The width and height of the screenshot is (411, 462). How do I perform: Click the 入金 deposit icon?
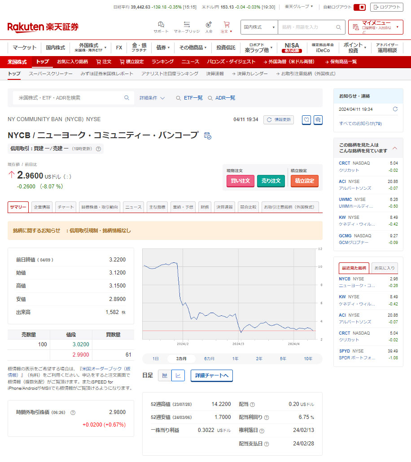pos(209,25)
